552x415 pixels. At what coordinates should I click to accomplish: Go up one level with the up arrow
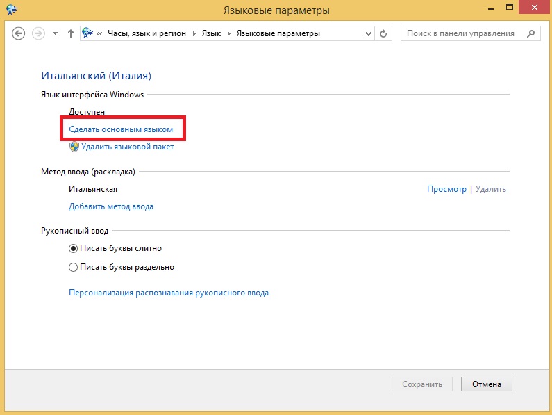(71, 33)
